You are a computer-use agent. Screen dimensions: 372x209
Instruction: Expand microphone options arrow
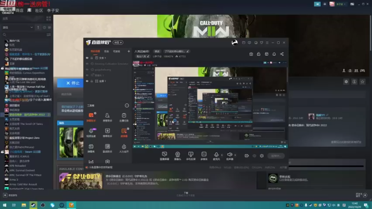click(222, 155)
